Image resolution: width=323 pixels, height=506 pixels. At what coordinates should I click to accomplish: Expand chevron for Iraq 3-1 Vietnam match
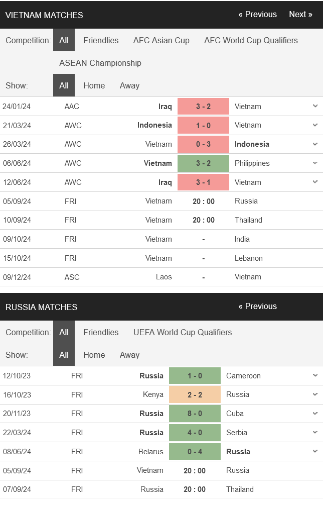click(315, 182)
